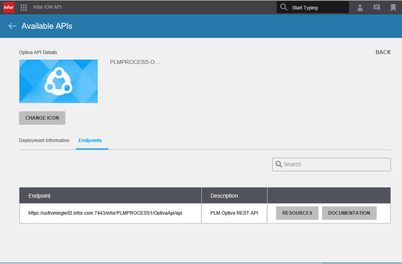Click the Endpoint column header
The width and height of the screenshot is (402, 264).
110,196
